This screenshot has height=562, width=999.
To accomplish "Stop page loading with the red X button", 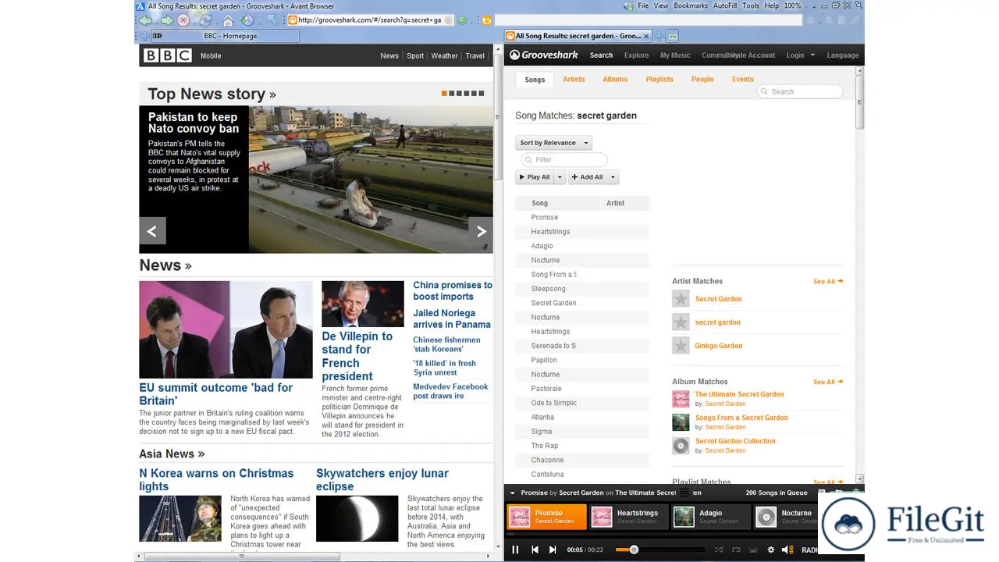I will point(183,20).
